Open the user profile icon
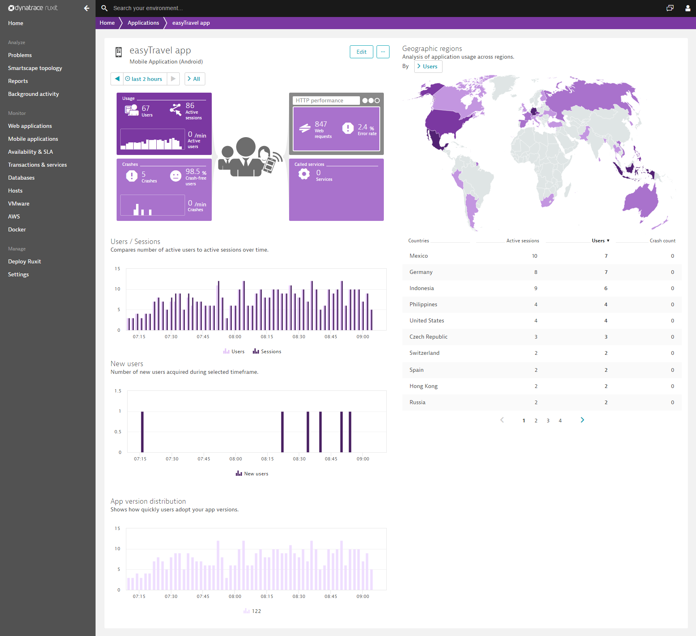The width and height of the screenshot is (696, 636). coord(687,8)
